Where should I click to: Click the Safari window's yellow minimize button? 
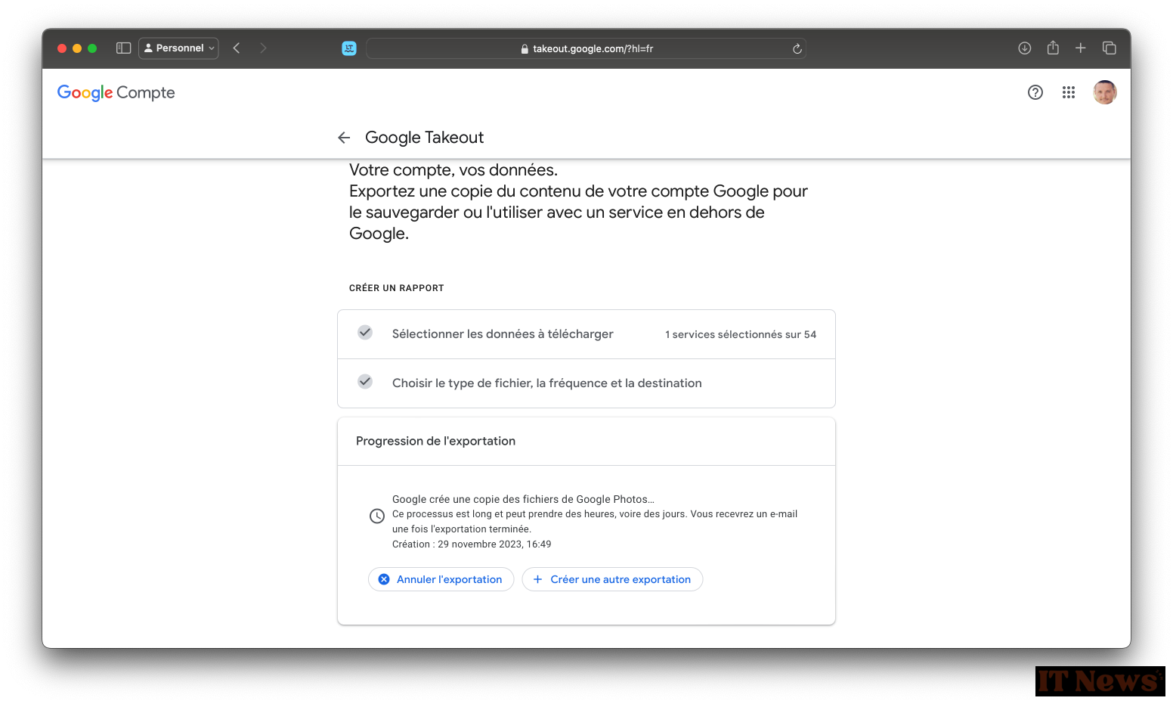[x=77, y=48]
